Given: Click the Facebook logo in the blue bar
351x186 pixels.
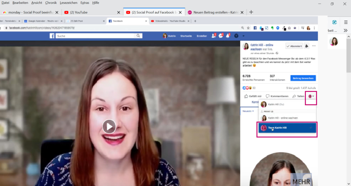Looking at the screenshot, I should pyautogui.click(x=52, y=36).
